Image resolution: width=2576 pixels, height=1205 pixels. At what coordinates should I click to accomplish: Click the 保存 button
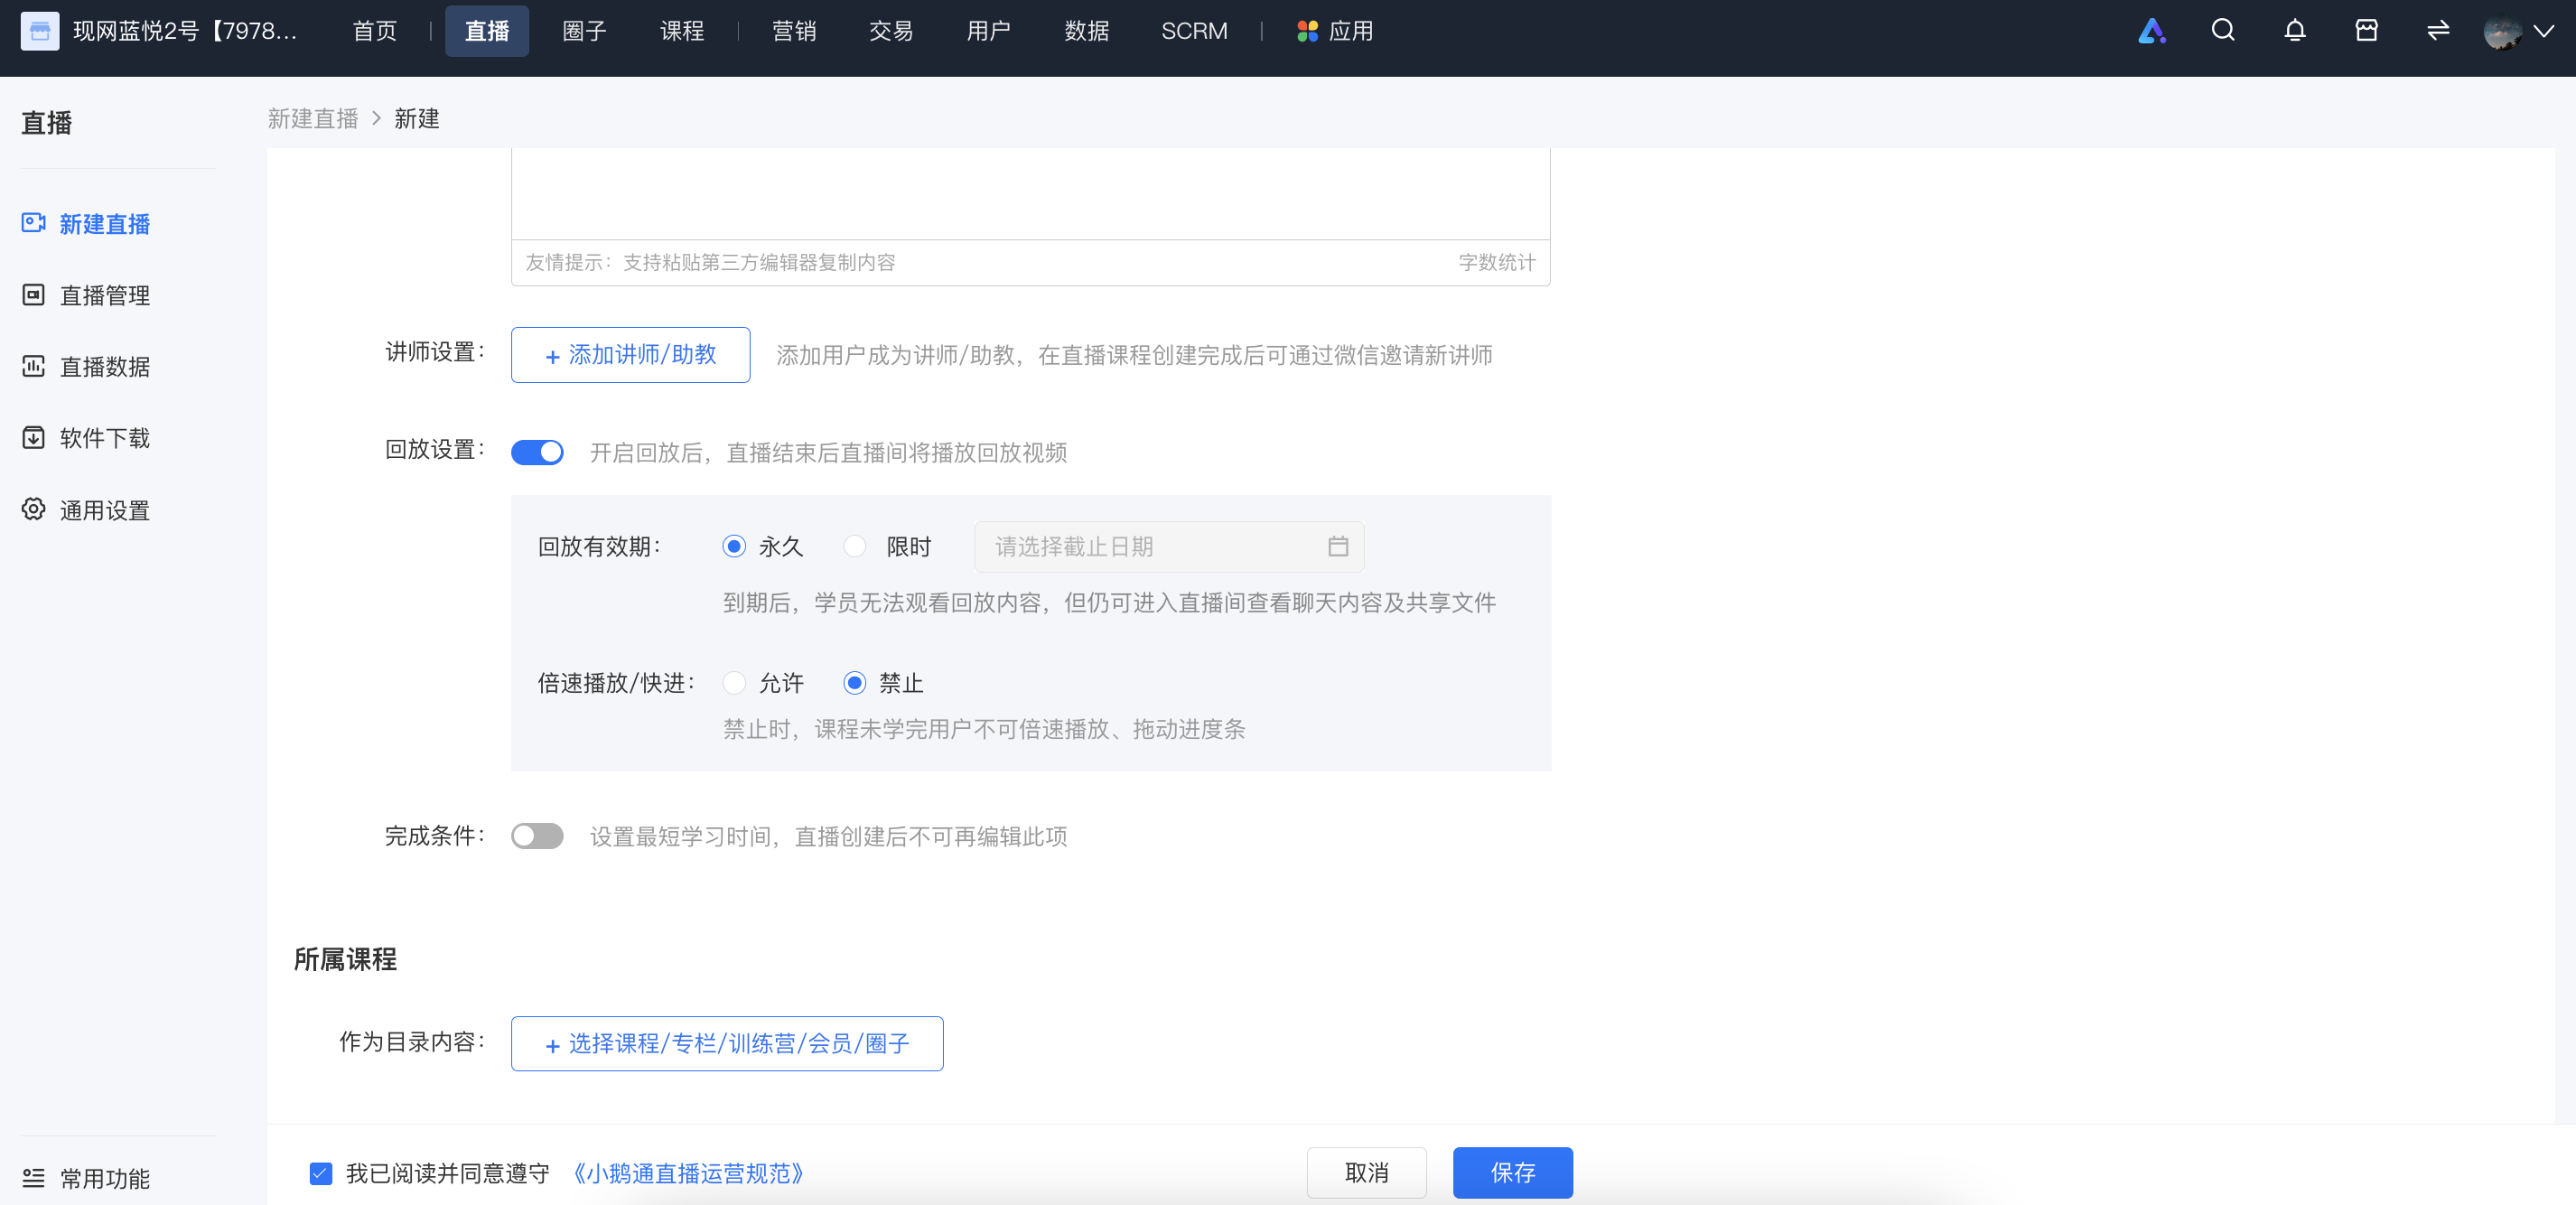pyautogui.click(x=1512, y=1172)
